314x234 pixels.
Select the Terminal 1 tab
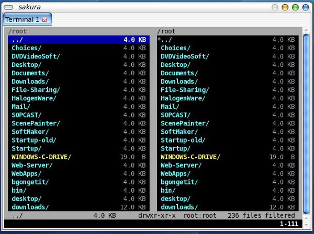coord(27,19)
